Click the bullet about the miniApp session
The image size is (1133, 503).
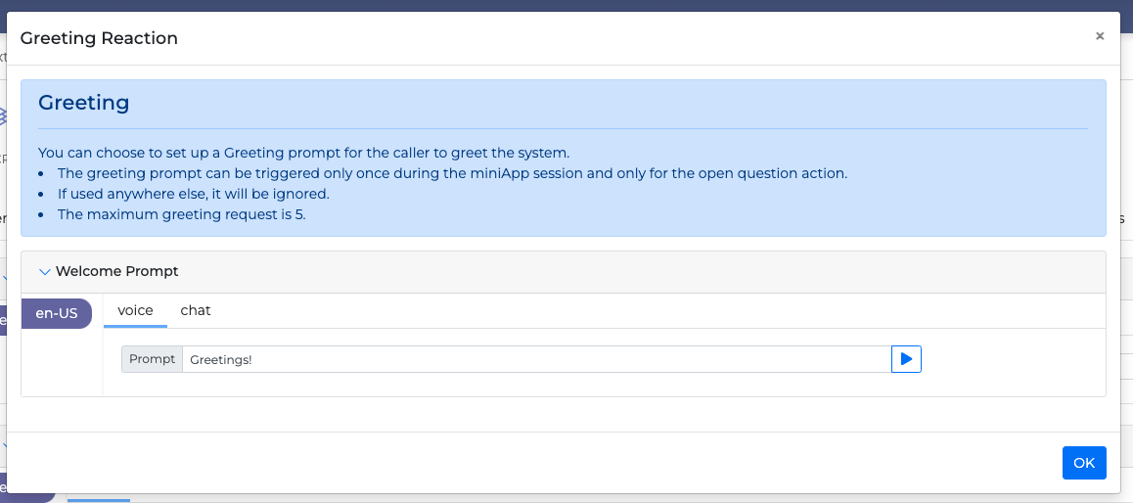click(x=452, y=173)
